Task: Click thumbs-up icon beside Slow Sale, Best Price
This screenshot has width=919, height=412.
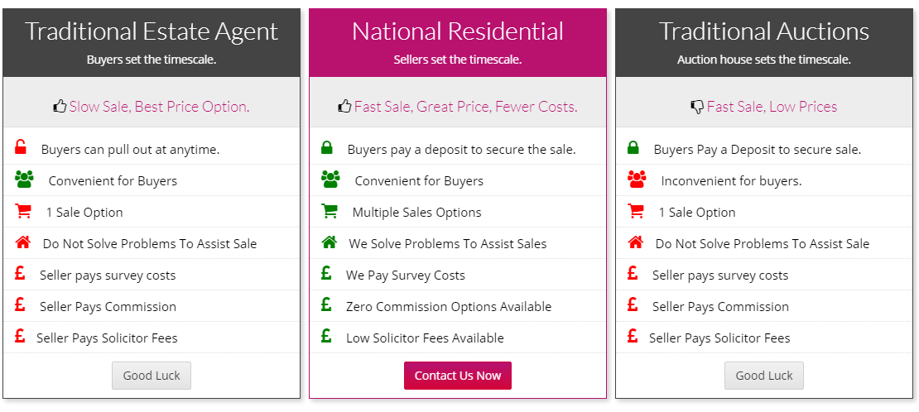Action: 60,106
